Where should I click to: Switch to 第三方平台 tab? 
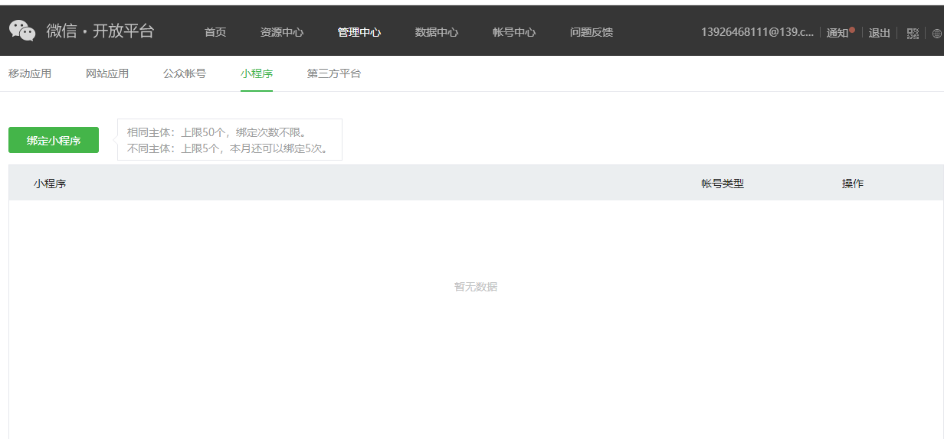(x=334, y=73)
